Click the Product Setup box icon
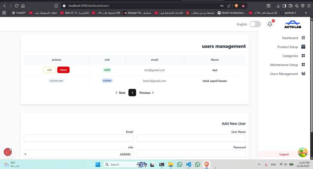This screenshot has width=313, height=169. [x=303, y=47]
